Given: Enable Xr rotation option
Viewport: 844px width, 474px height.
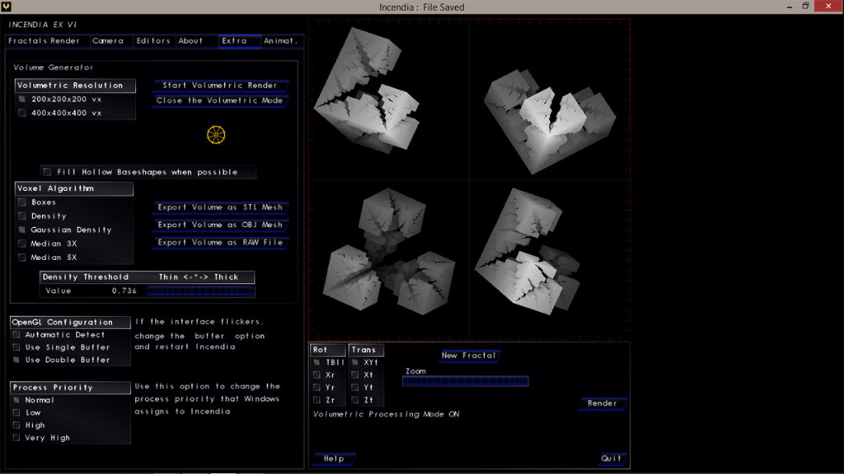Looking at the screenshot, I should [x=316, y=375].
